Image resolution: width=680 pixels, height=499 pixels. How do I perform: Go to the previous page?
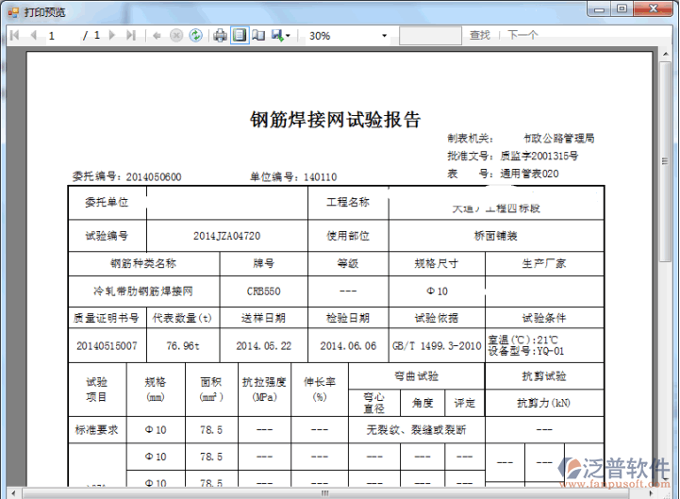click(33, 35)
